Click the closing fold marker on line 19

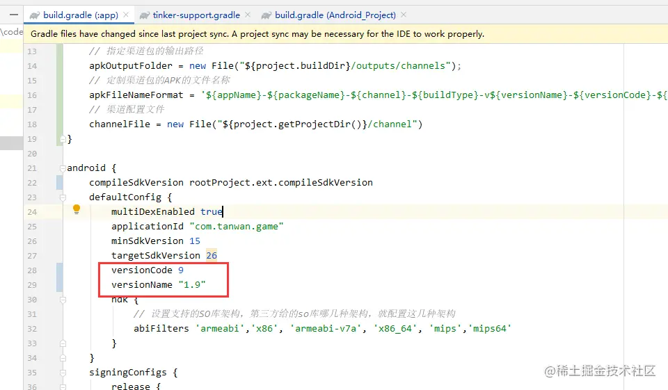63,139
